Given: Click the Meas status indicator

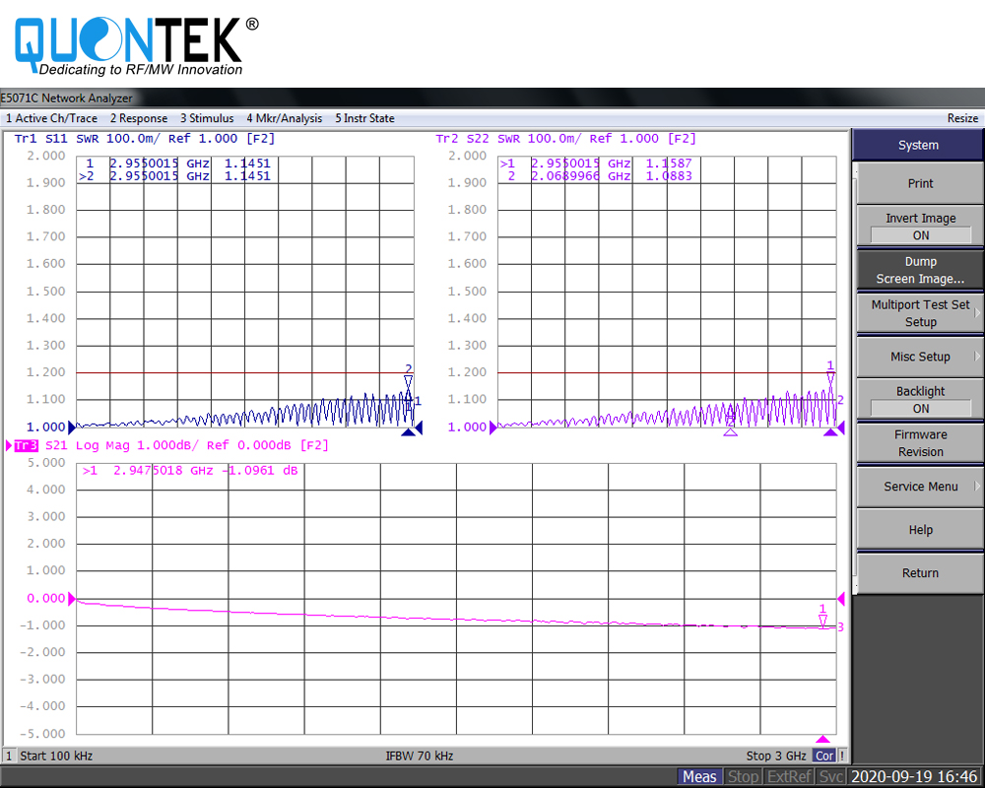Looking at the screenshot, I should pos(699,777).
